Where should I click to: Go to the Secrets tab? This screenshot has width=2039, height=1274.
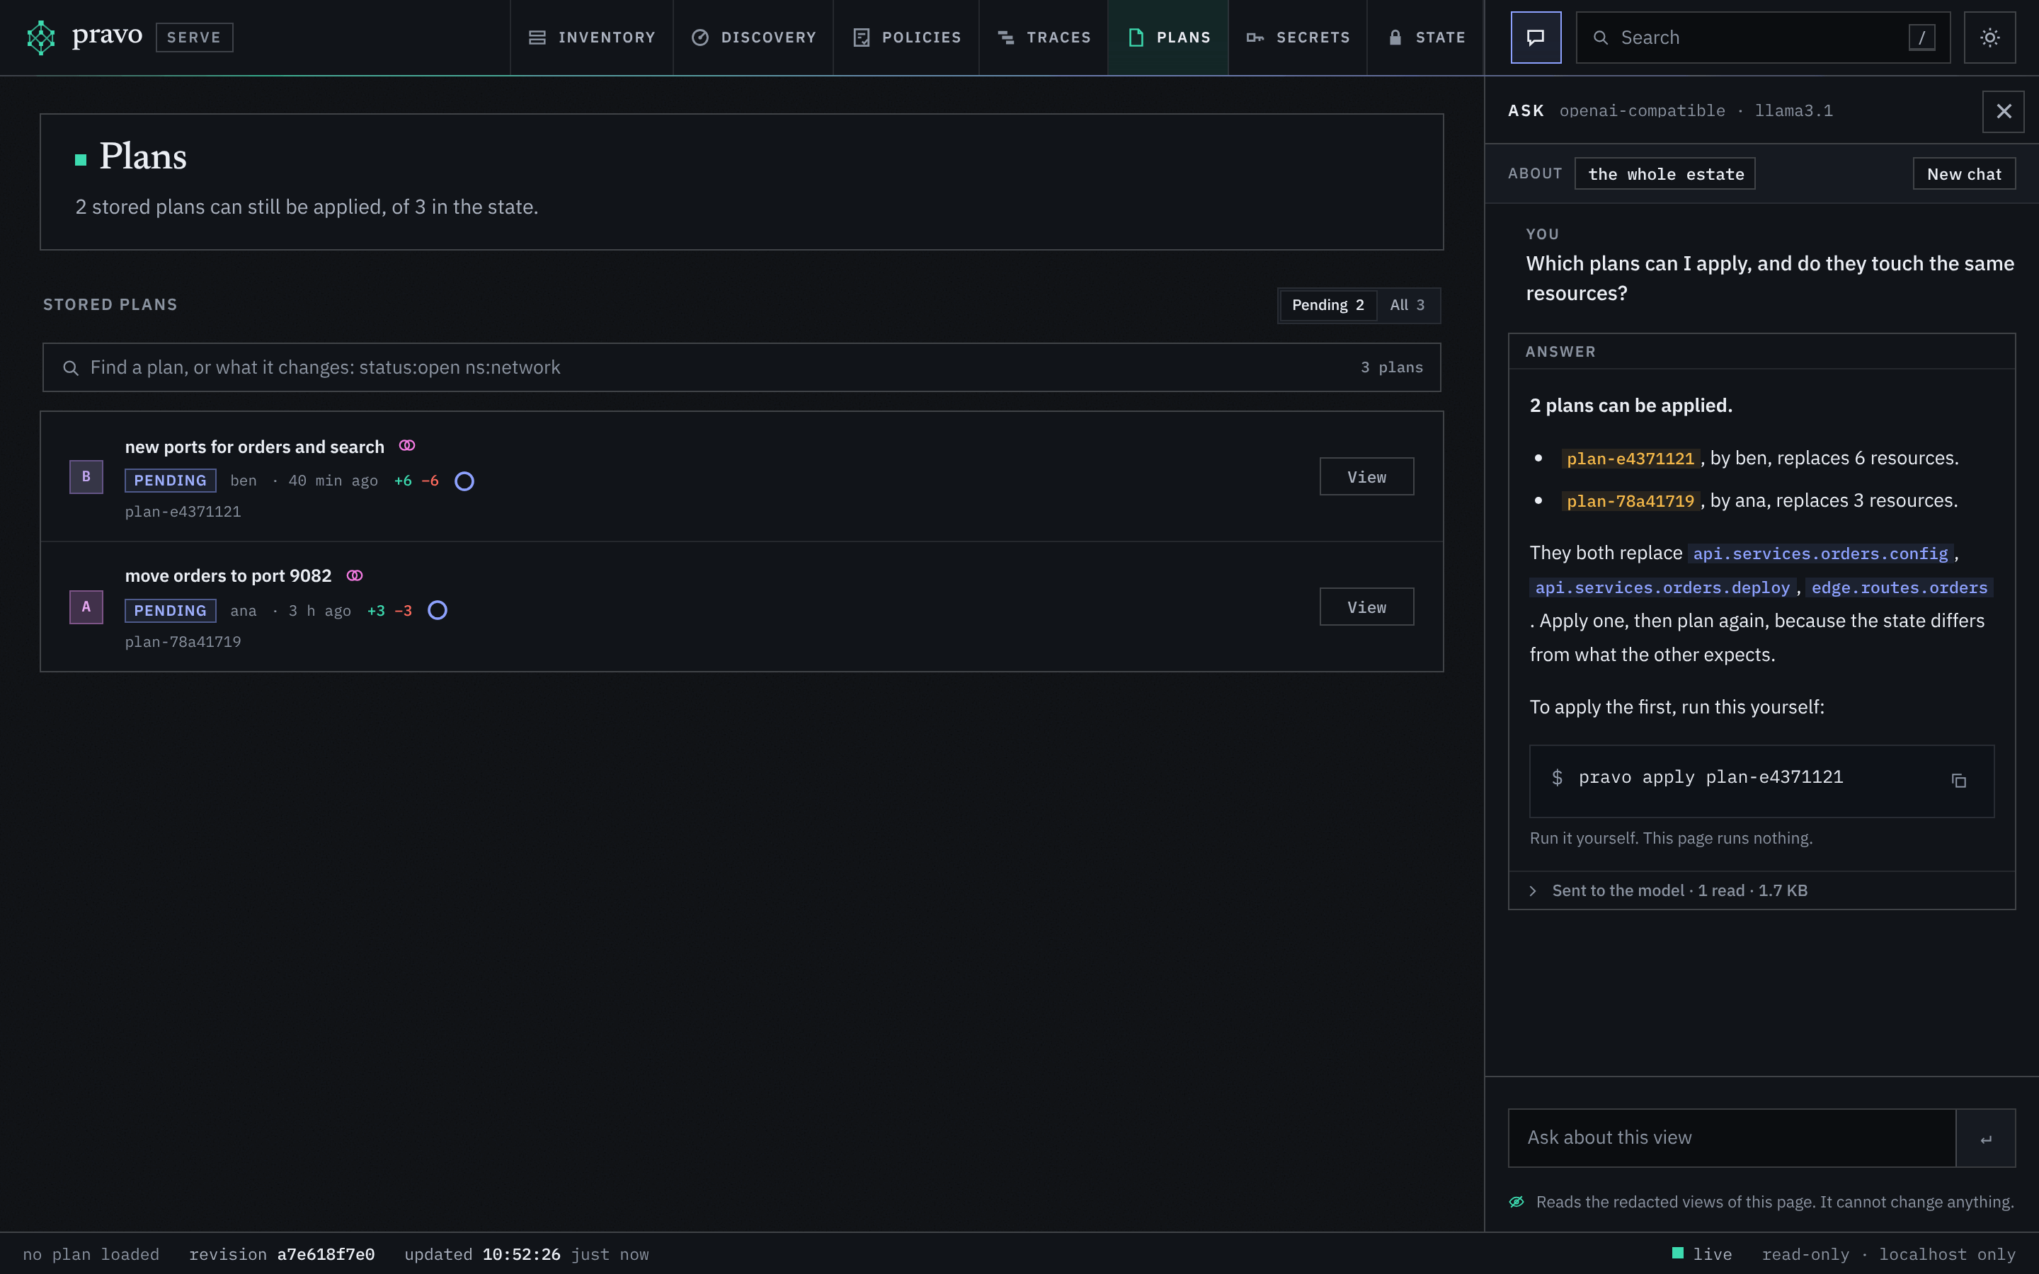(1298, 37)
